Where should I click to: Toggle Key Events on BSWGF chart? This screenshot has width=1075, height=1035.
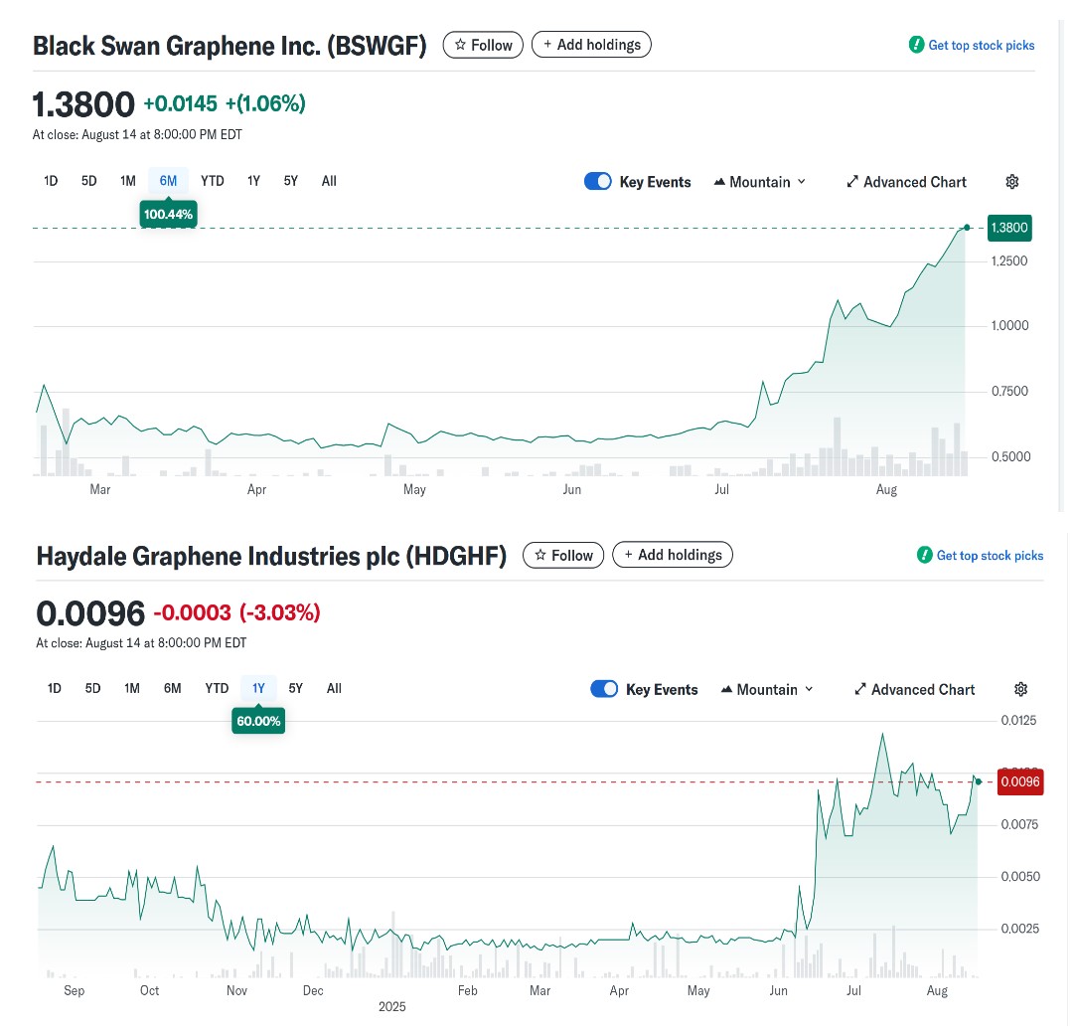(598, 182)
